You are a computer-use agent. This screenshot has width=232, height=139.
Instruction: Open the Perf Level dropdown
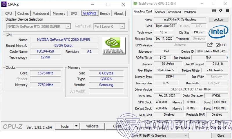pos(109,26)
